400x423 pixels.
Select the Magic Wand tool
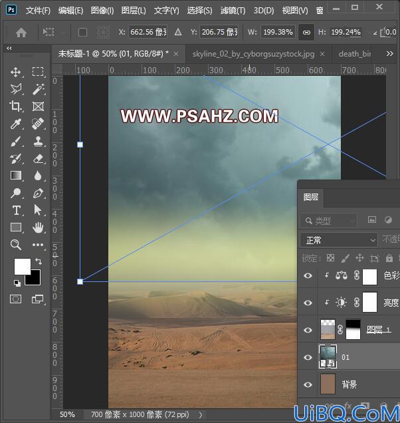[x=38, y=89]
